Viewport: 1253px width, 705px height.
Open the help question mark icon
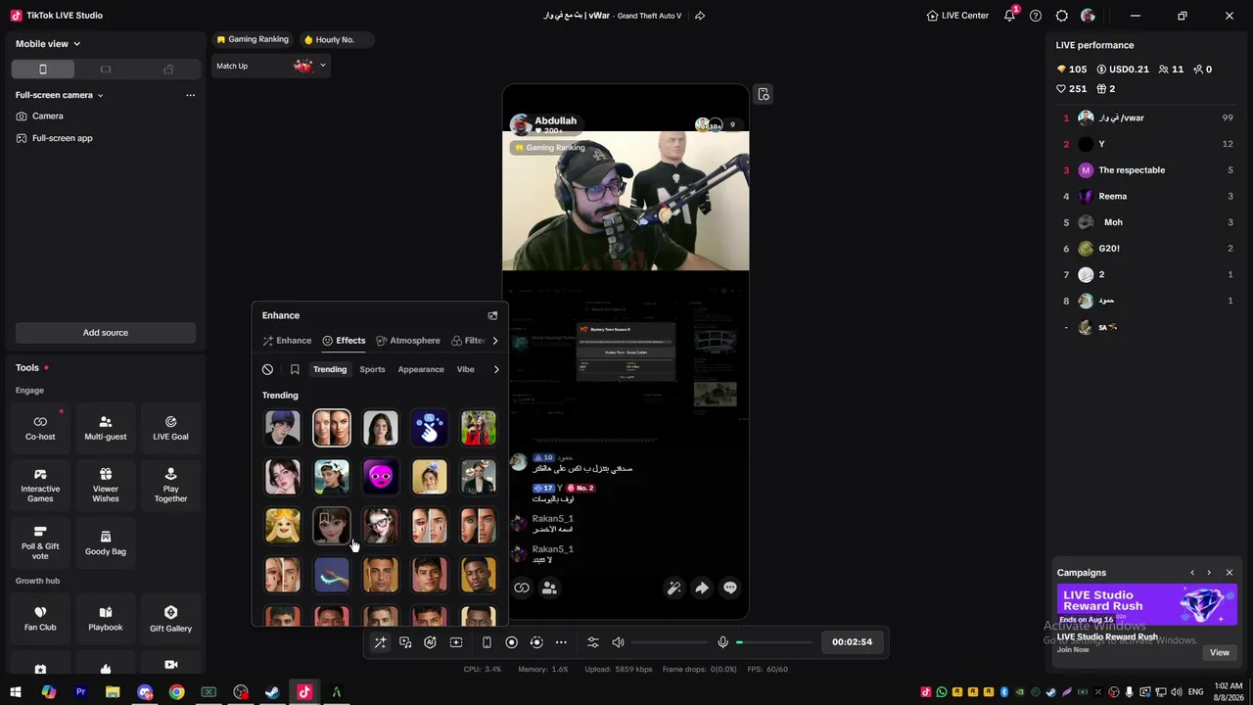click(1036, 16)
